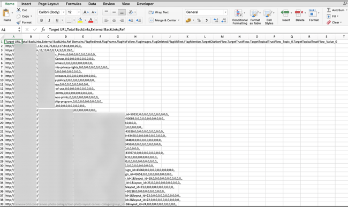Decrease decimal places
The image size is (348, 207).
[x=224, y=20]
